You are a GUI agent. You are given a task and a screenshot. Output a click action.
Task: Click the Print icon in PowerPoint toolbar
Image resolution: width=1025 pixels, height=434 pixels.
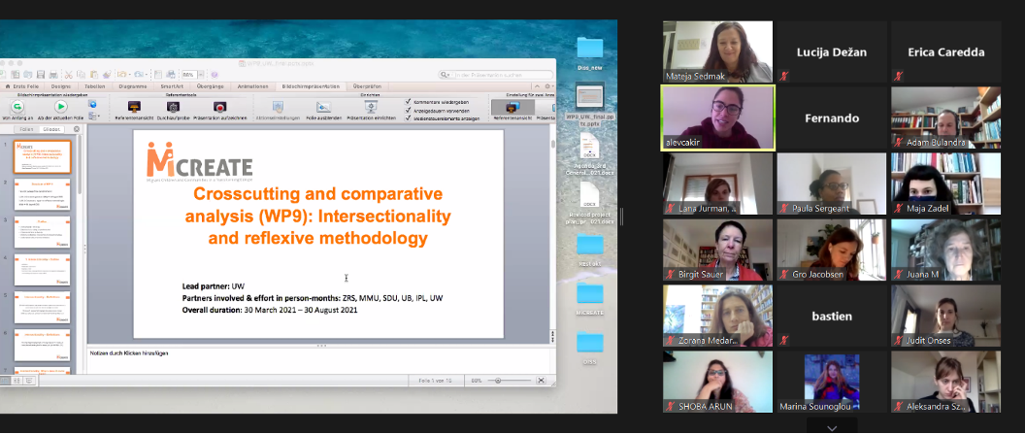coord(53,75)
